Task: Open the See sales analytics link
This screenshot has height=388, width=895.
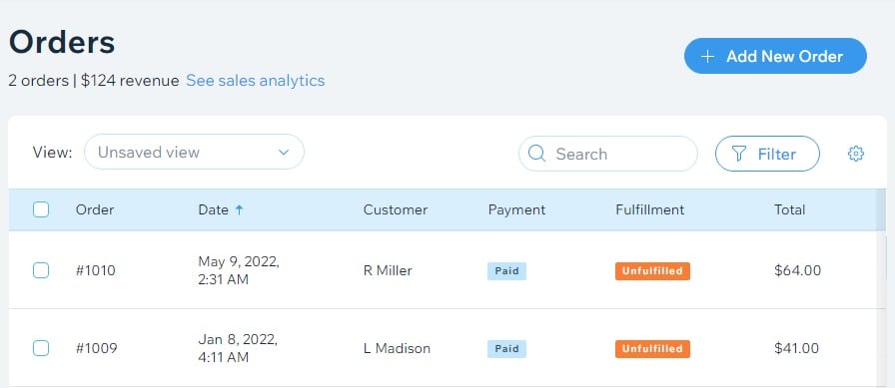Action: click(255, 81)
